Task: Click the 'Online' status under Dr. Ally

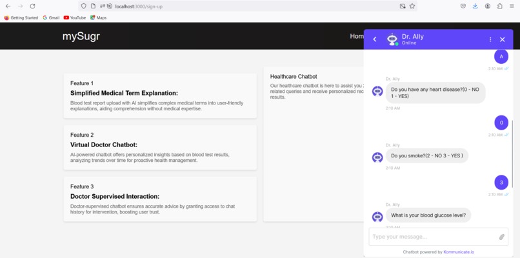Action: point(409,43)
